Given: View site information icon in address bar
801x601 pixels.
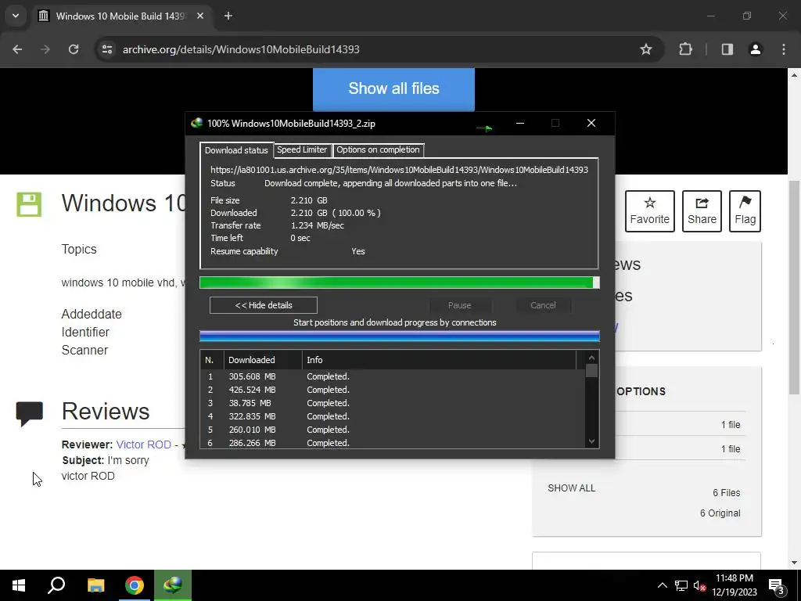Looking at the screenshot, I should pos(107,49).
